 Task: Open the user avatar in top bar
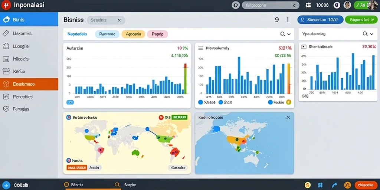pos(347,5)
